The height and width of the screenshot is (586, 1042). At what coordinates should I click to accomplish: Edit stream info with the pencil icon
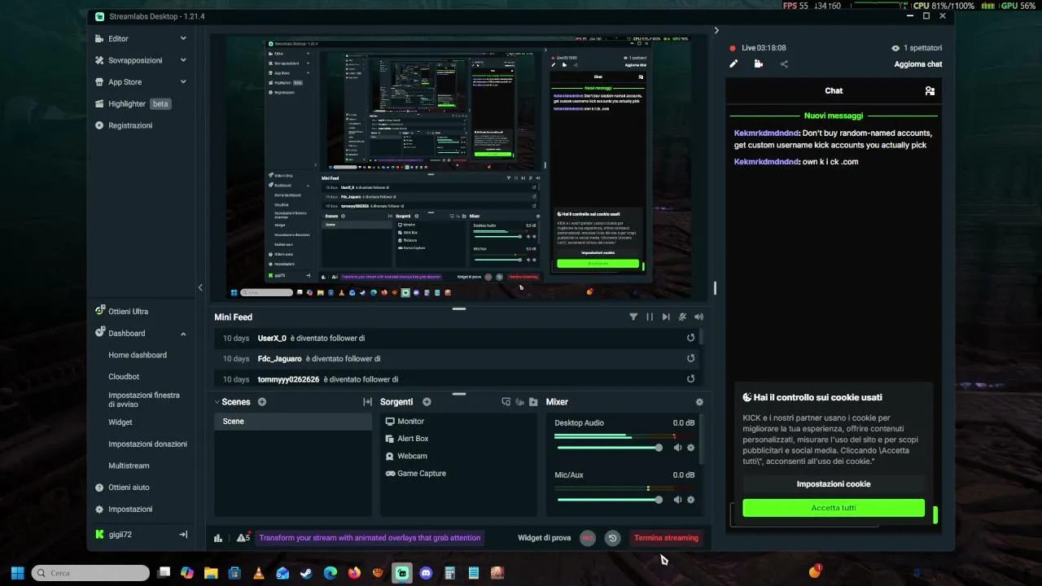733,63
